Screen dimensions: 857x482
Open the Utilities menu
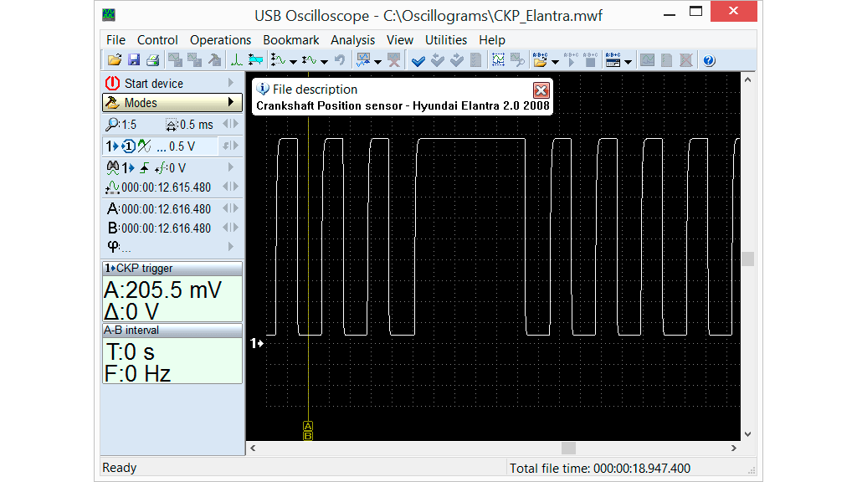[x=446, y=40]
